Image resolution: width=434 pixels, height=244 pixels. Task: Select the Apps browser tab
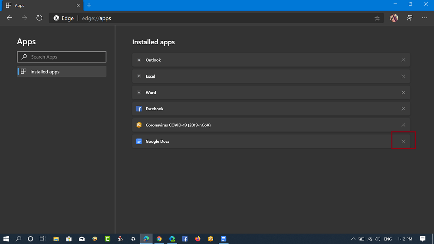click(x=43, y=6)
